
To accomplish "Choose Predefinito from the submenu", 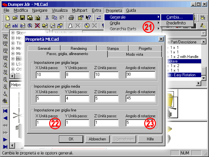I will (x=177, y=23).
